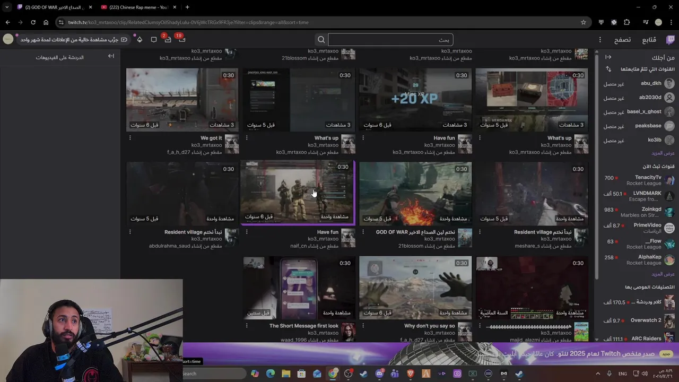Open the whispers chat bubble icon

tap(154, 39)
